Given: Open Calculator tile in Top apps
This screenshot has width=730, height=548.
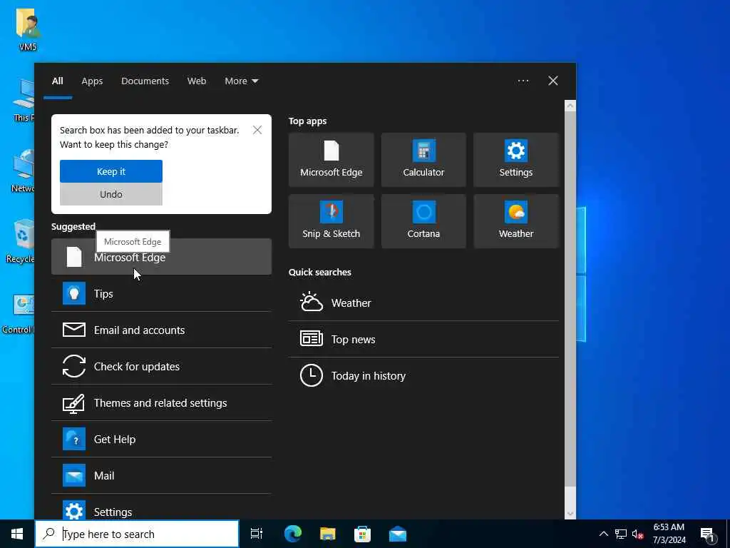Looking at the screenshot, I should click(x=423, y=160).
